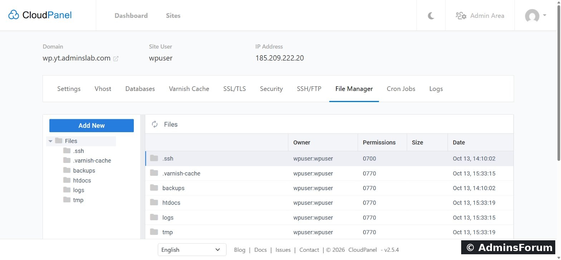The image size is (561, 260).
Task: Click logs folder icon in file table
Action: pyautogui.click(x=154, y=217)
